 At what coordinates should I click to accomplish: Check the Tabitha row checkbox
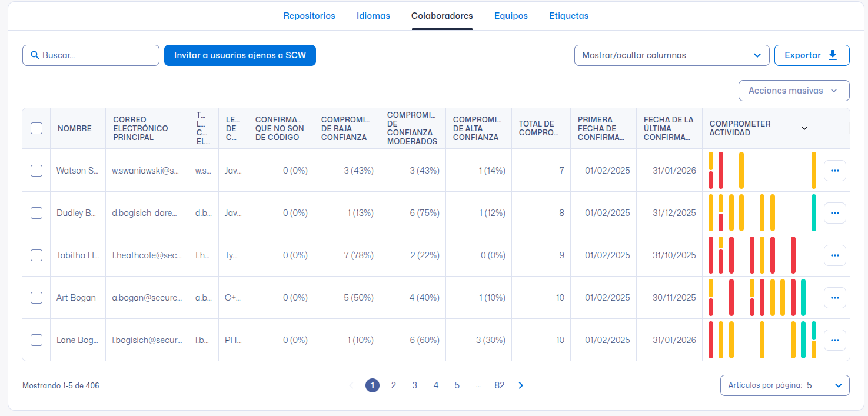click(x=36, y=255)
